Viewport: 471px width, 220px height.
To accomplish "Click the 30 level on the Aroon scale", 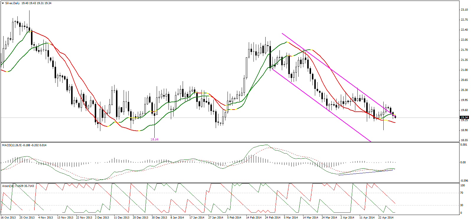I will [x=462, y=205].
